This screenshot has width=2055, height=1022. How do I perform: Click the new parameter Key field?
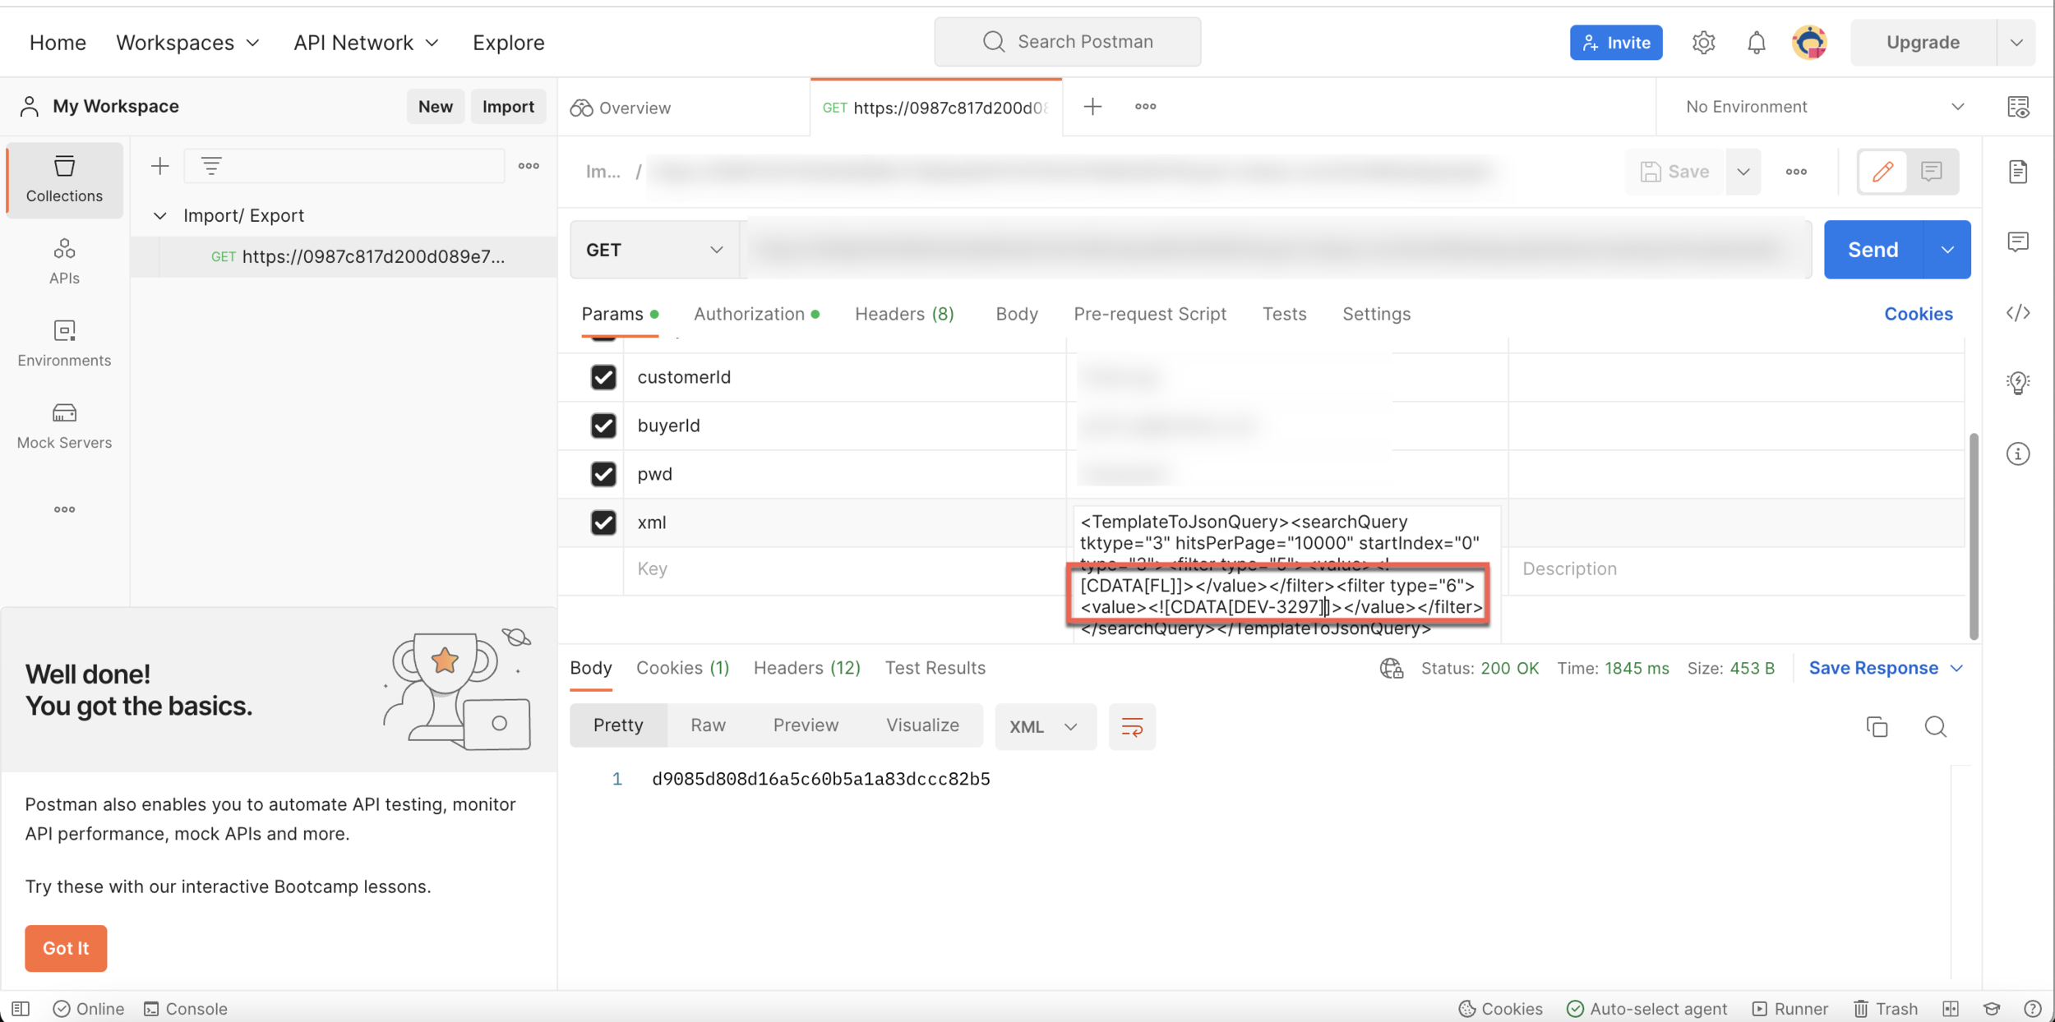(845, 569)
